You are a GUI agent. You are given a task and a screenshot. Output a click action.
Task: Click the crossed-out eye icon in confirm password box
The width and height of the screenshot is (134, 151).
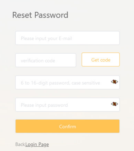pos(114,104)
